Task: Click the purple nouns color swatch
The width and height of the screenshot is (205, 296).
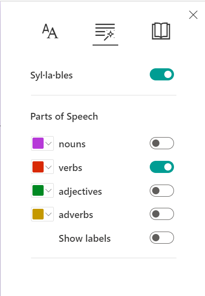Action: click(x=38, y=143)
